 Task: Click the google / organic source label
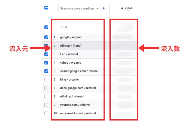click(70, 37)
